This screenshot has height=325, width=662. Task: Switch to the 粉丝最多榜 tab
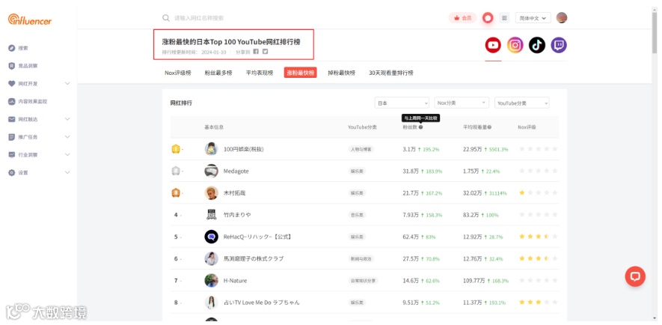(218, 73)
